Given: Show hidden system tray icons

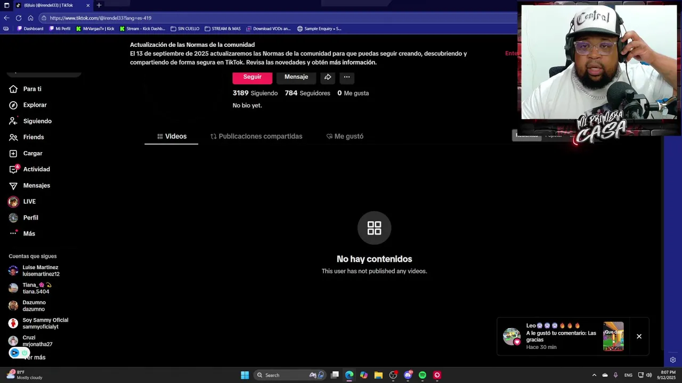Looking at the screenshot, I should tap(594, 375).
